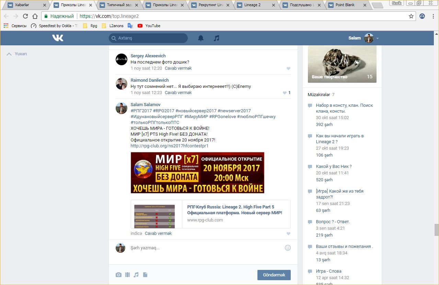Open Sergey Alexeevich's avatar
Screen dimensions: 439x285
pyautogui.click(x=122, y=59)
